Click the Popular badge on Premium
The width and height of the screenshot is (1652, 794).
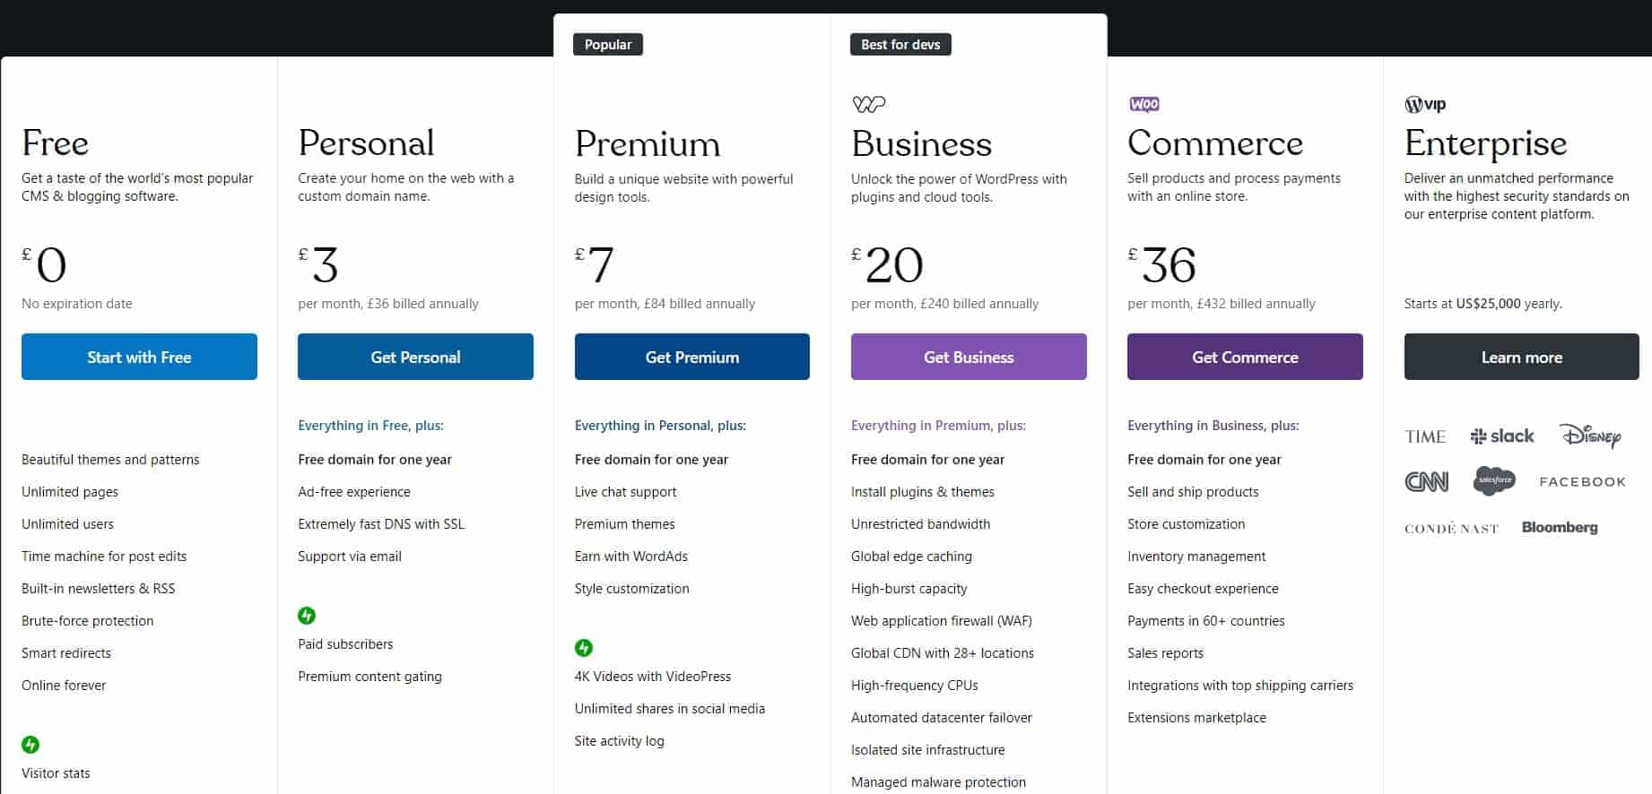pyautogui.click(x=608, y=44)
